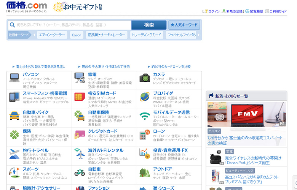
Task: Click the 新規ID登録 link
Action: coord(235,11)
